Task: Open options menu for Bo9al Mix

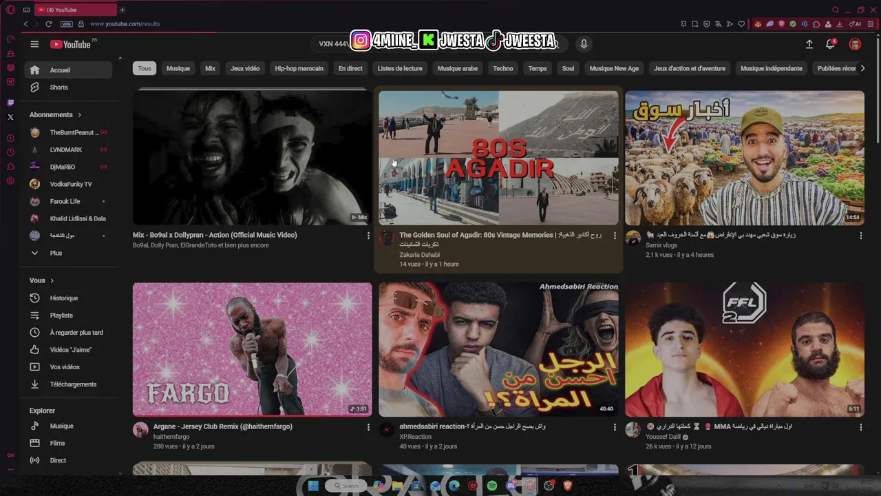Action: pyautogui.click(x=368, y=236)
